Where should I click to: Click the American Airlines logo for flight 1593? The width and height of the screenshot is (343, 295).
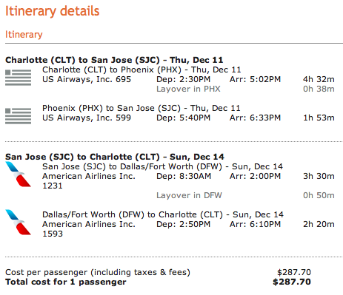tap(19, 223)
